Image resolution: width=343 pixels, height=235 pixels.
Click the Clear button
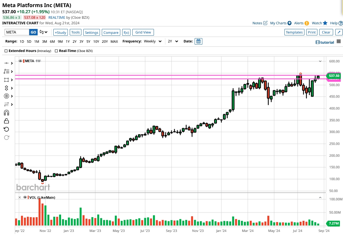click(326, 32)
